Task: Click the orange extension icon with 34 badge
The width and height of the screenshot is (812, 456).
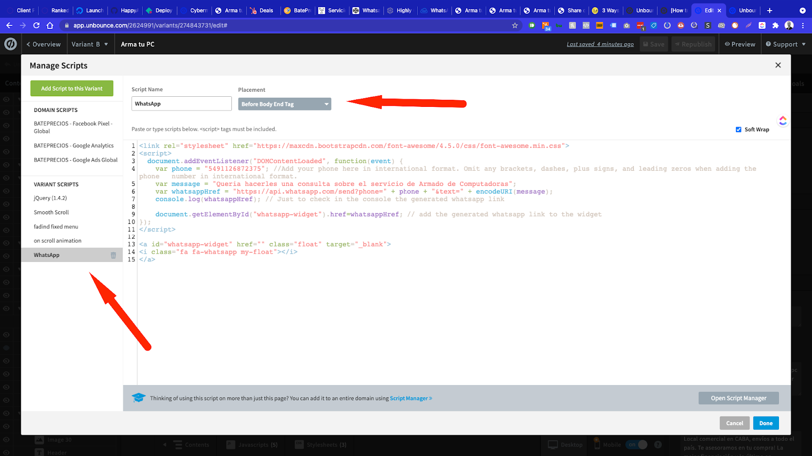Action: coord(546,26)
